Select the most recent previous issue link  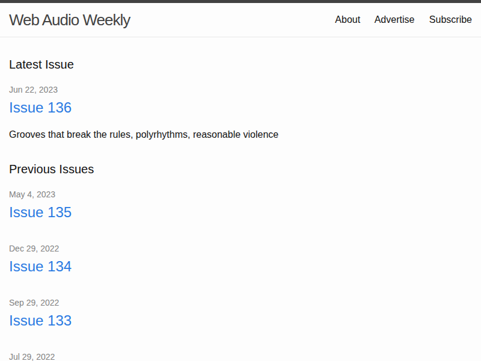[x=40, y=212]
